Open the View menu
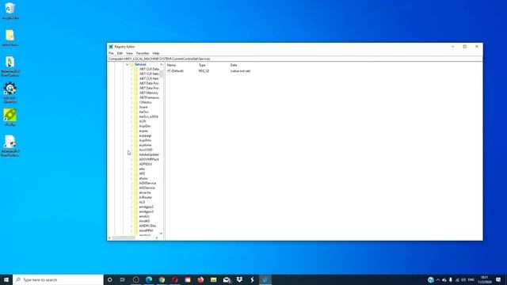The width and height of the screenshot is (507, 285). pyautogui.click(x=129, y=53)
